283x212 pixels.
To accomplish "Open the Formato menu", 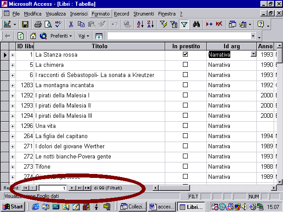I will point(101,14).
